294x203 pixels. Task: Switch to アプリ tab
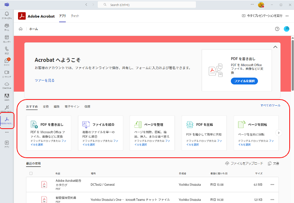[62, 16]
